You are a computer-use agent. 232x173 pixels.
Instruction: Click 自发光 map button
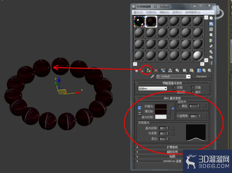205,106
